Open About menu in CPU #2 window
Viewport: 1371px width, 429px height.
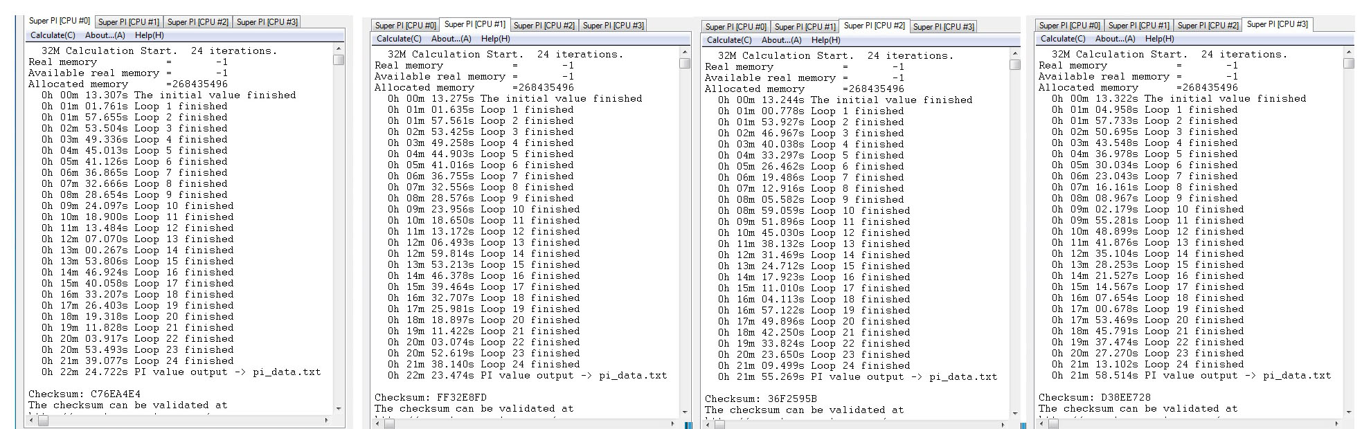pyautogui.click(x=782, y=40)
